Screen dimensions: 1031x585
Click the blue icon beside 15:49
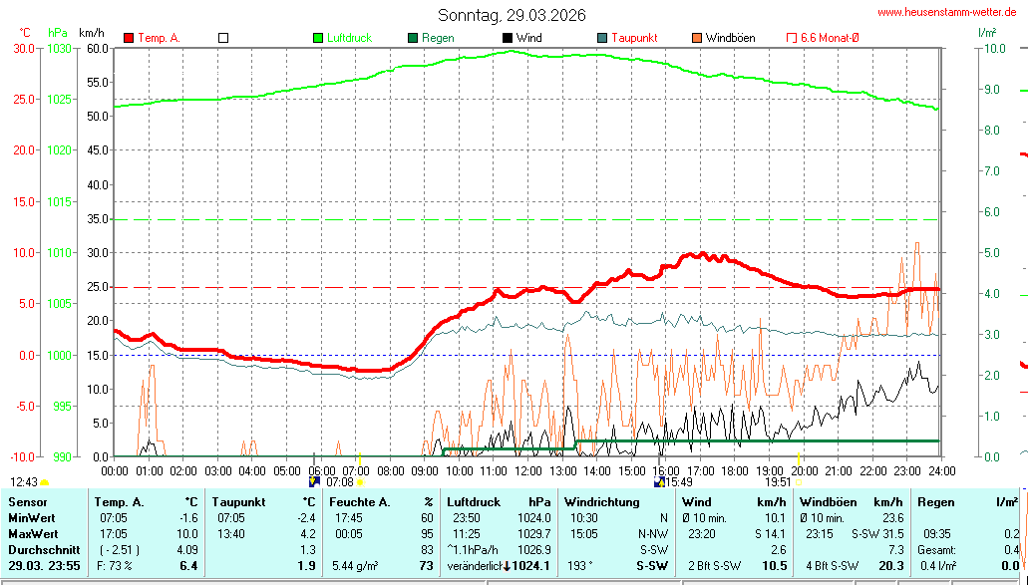click(x=658, y=482)
